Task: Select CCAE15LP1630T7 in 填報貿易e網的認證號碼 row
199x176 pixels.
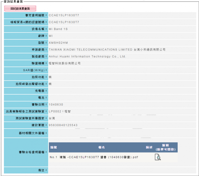Action: pos(64,22)
